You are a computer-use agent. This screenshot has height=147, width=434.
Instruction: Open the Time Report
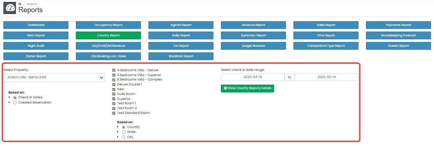click(326, 35)
